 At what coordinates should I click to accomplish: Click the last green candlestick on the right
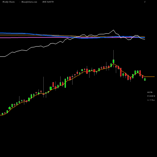click(145, 79)
